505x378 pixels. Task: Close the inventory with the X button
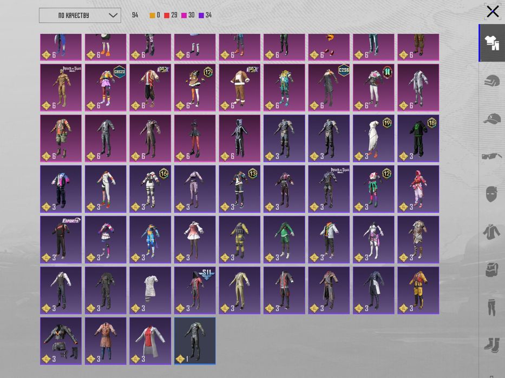point(493,11)
